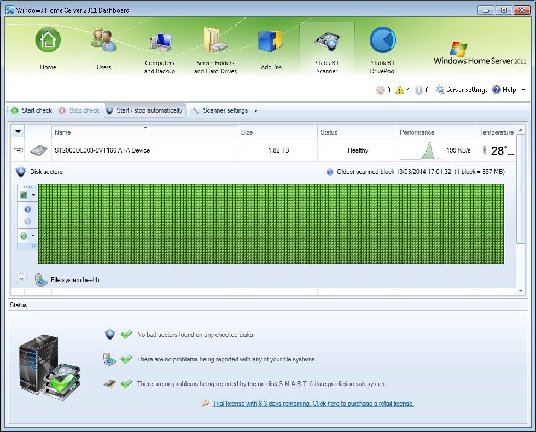Click the performance graph for the disk
536x432 pixels.
click(422, 151)
